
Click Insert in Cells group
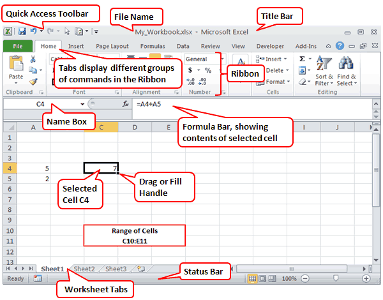coord(271,59)
